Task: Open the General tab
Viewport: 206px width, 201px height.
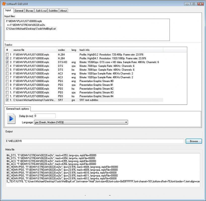Action: coord(19,11)
